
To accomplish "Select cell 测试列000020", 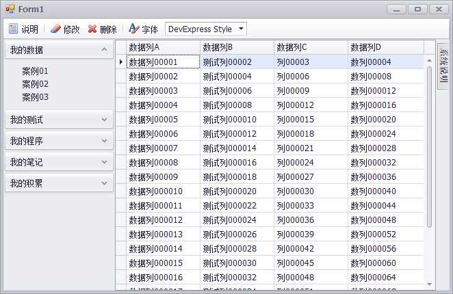I will pyautogui.click(x=237, y=191).
